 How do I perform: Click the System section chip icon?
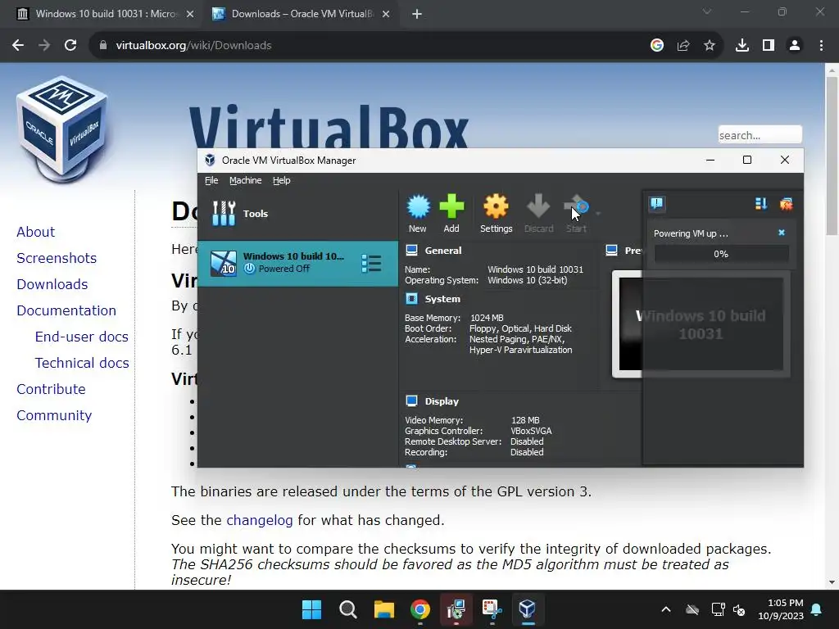click(411, 299)
